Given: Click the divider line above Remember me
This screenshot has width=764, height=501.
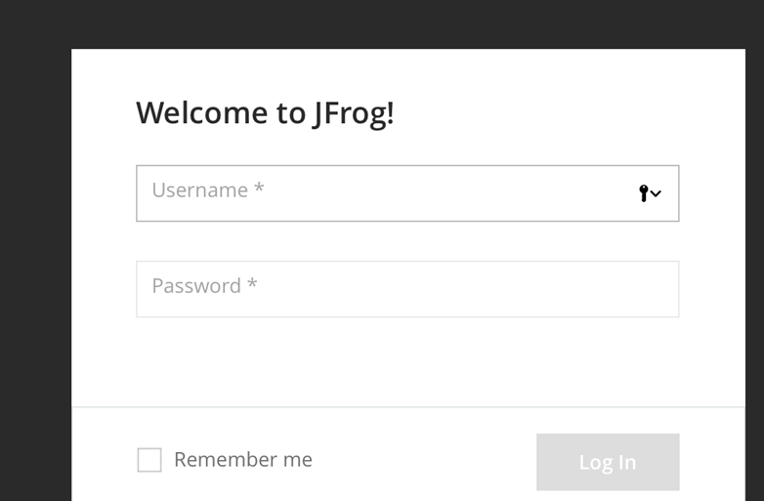Looking at the screenshot, I should 407,406.
